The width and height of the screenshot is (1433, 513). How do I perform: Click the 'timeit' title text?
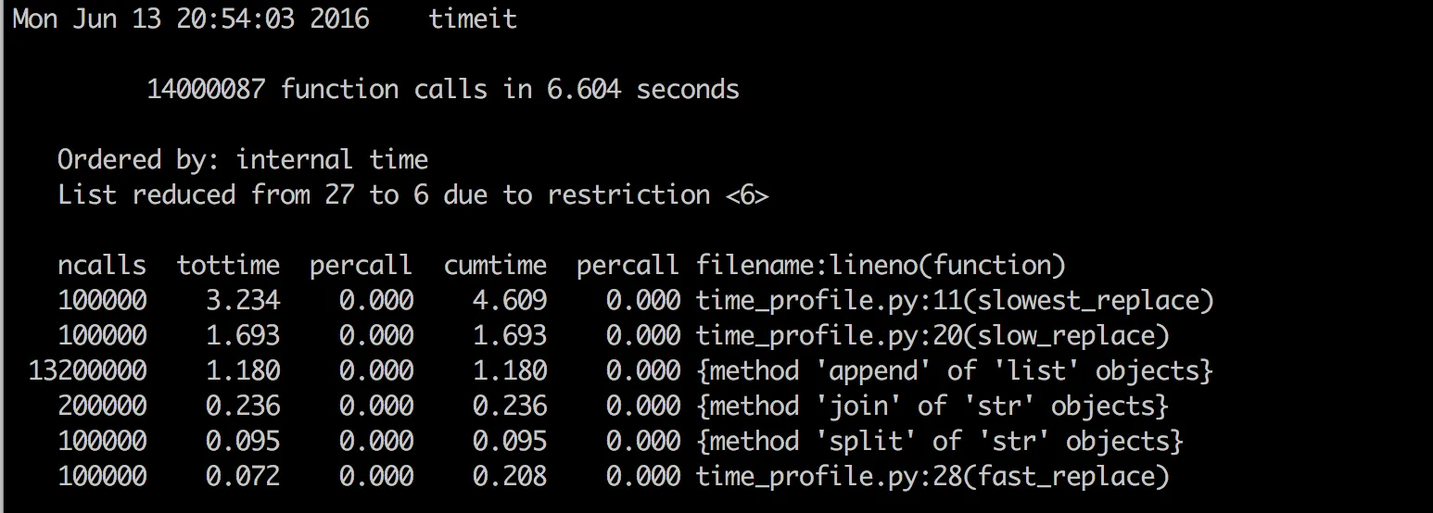tap(473, 19)
